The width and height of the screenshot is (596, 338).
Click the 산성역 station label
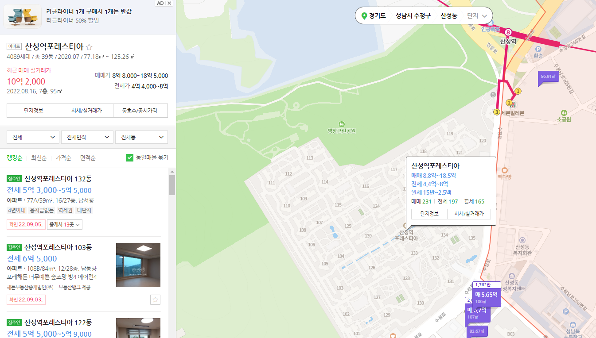click(508, 41)
